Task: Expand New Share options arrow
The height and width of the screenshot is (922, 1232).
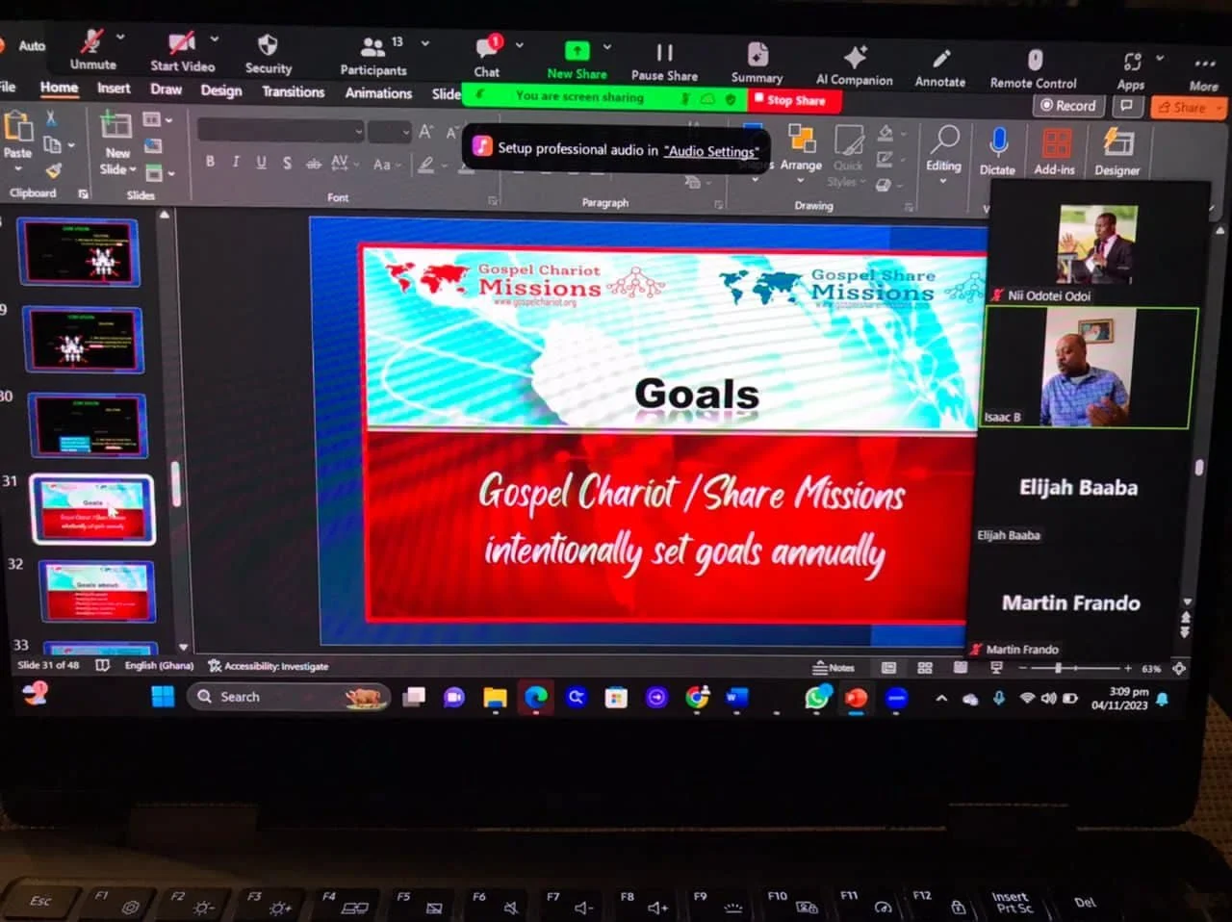Action: [607, 46]
